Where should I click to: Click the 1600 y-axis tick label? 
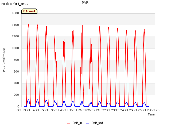[15, 13]
